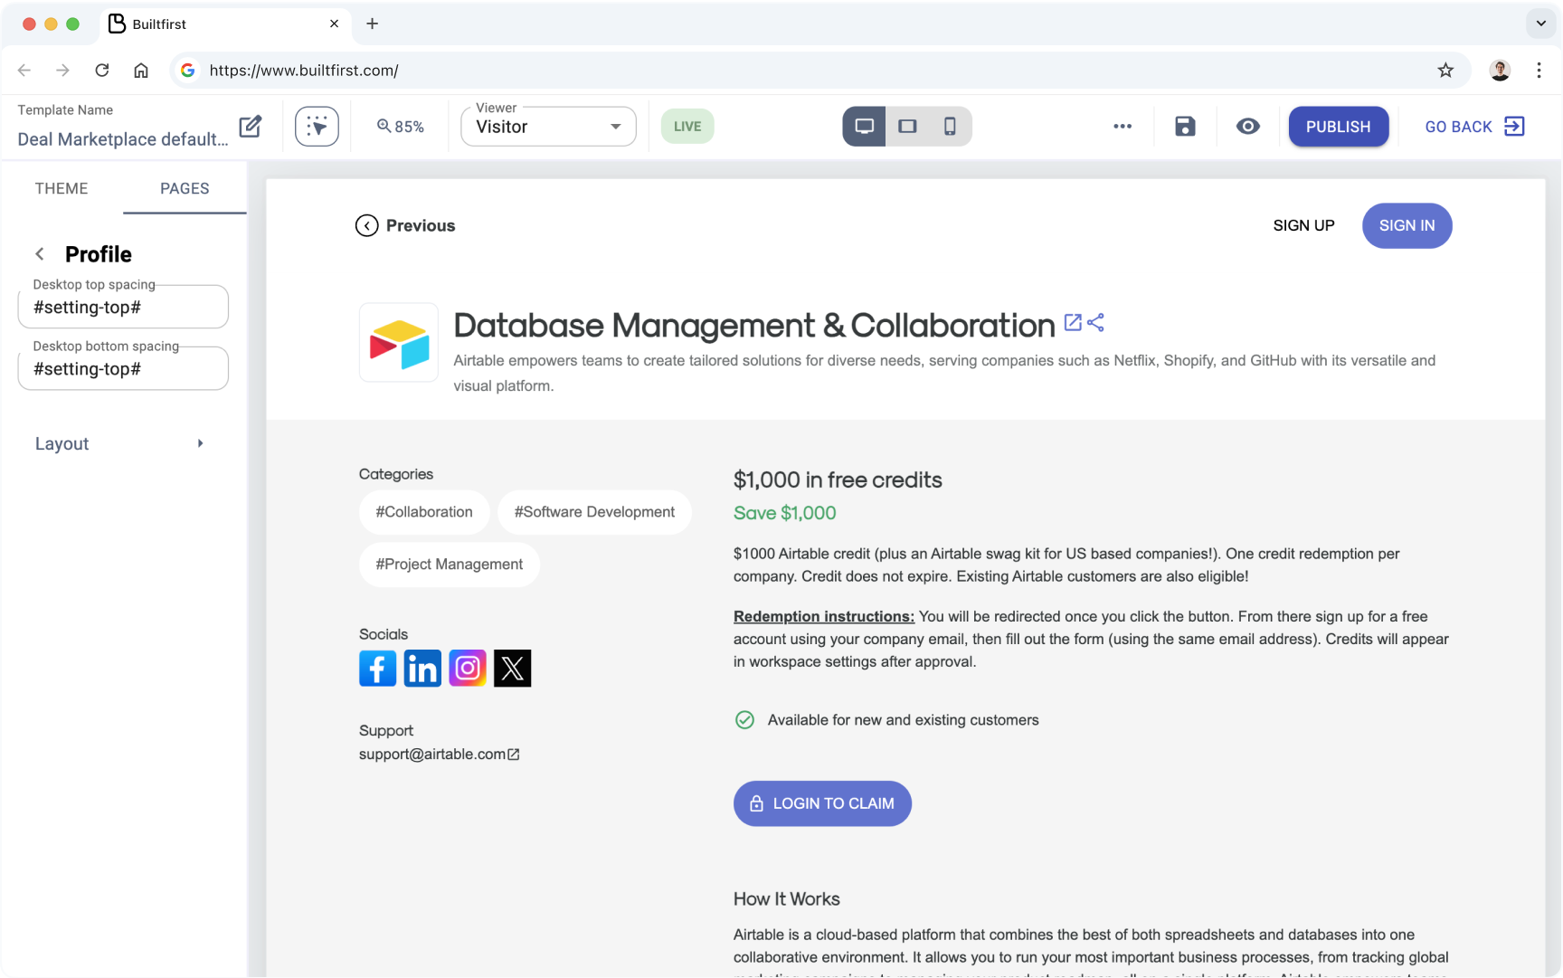The width and height of the screenshot is (1563, 978).
Task: Click the 'Save $1,000' text
Action: click(x=784, y=513)
